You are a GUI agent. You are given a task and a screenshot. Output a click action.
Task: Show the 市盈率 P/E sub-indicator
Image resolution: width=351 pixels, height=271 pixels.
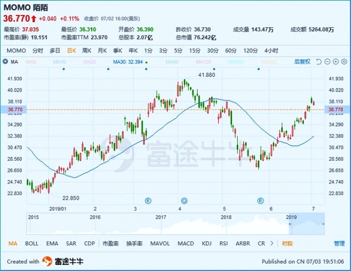point(111,243)
